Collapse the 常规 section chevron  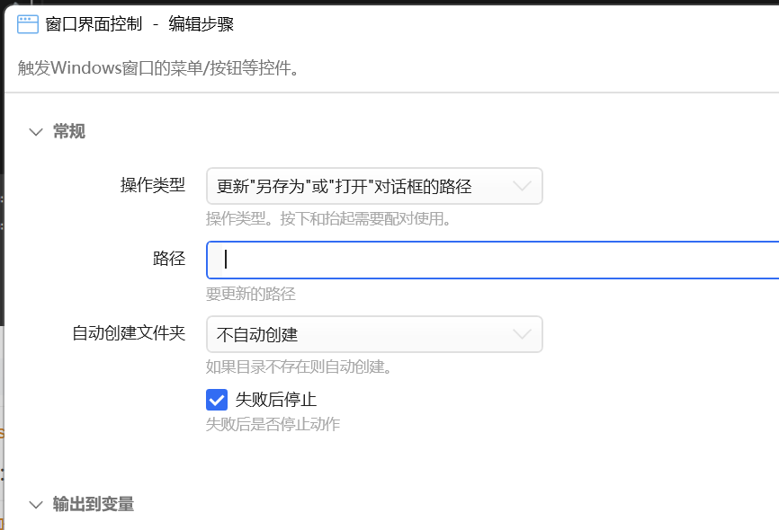coord(36,132)
